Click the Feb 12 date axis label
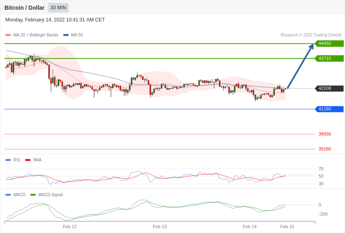The width and height of the screenshot is (345, 233). coord(70,227)
